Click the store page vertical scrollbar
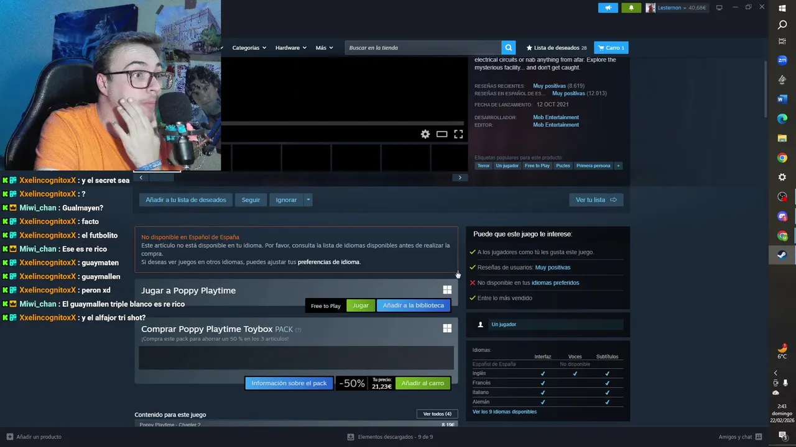The image size is (796, 447). pyautogui.click(x=766, y=88)
